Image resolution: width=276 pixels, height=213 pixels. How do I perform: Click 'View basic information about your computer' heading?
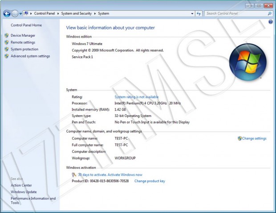(110, 28)
